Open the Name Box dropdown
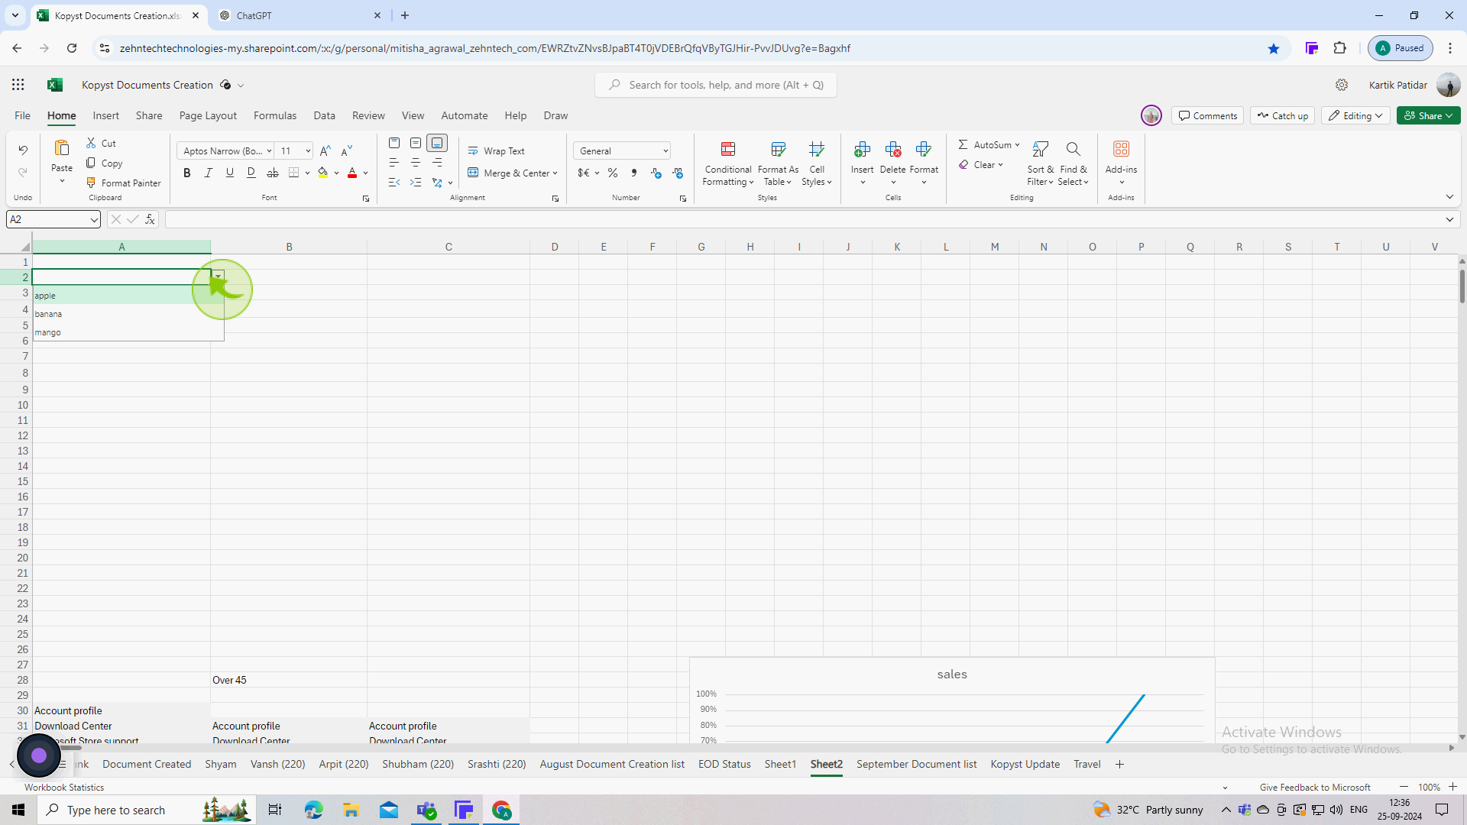This screenshot has height=825, width=1467. click(94, 220)
